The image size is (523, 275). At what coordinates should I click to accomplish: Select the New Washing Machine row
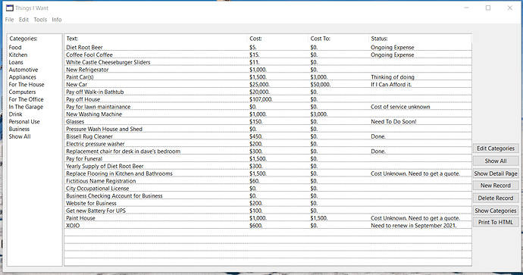pyautogui.click(x=268, y=114)
